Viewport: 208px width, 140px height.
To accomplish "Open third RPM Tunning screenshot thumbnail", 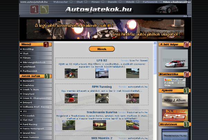I will (x=133, y=99).
